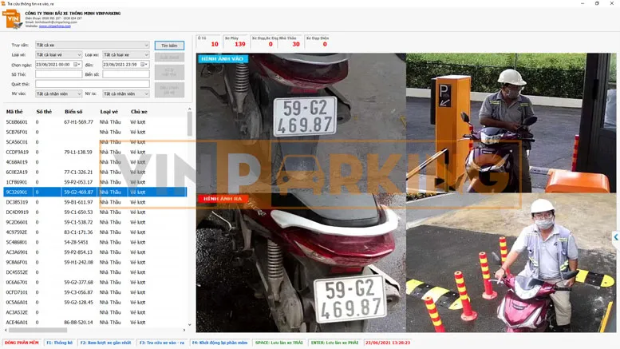
Task: Click the Tìm kiếm search button
Action: tap(168, 46)
